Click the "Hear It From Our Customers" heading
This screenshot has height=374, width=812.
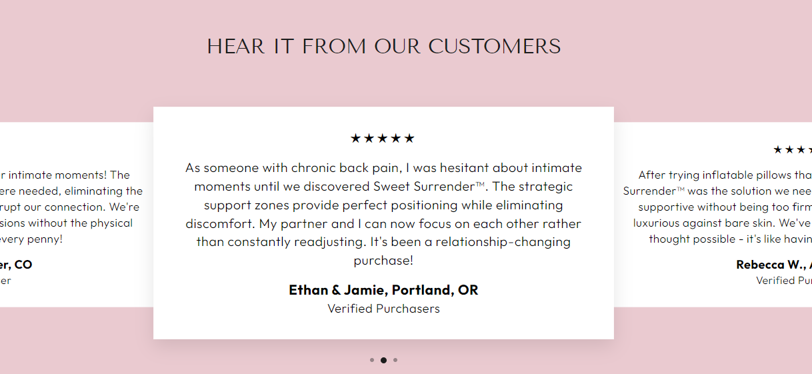383,47
